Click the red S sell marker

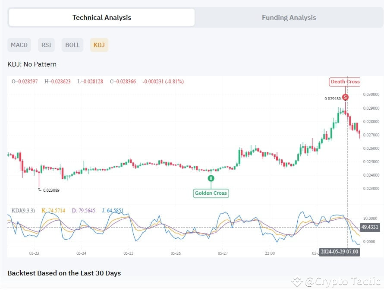tap(345, 98)
